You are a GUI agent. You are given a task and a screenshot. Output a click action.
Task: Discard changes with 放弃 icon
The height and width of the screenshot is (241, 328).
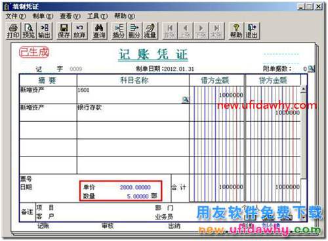coord(79,31)
